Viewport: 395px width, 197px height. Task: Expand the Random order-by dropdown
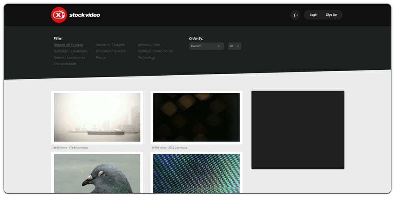[206, 46]
